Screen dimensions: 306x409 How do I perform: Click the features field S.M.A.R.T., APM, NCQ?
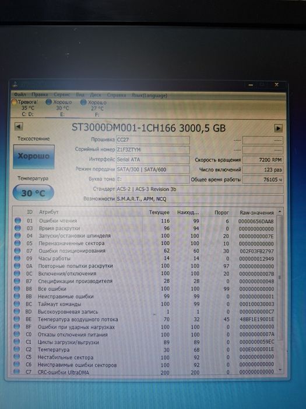pos(199,199)
